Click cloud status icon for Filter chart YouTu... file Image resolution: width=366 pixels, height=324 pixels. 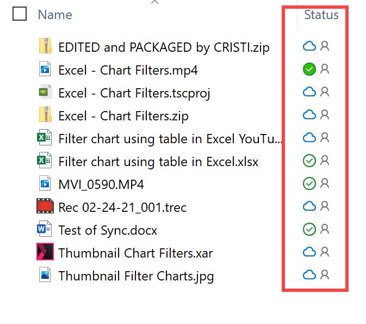point(309,138)
